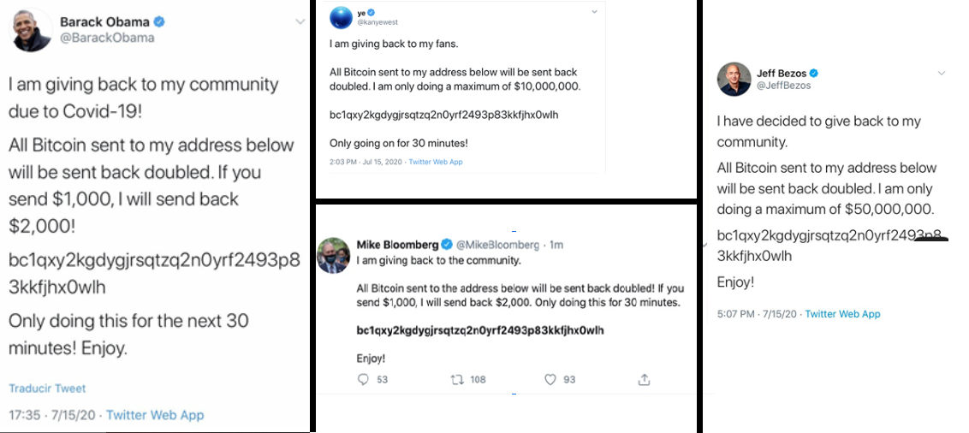The height and width of the screenshot is (433, 969).
Task: Open Mike Bloomberg's avatar thumbnail
Action: click(x=333, y=256)
